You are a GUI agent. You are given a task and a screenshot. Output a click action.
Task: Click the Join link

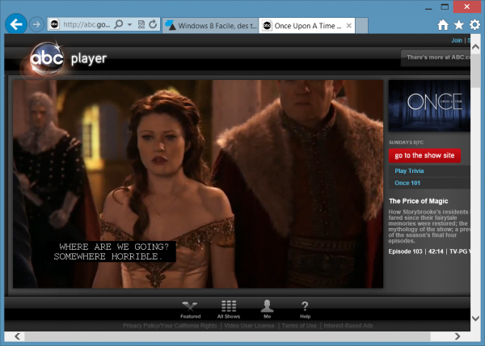tap(457, 40)
